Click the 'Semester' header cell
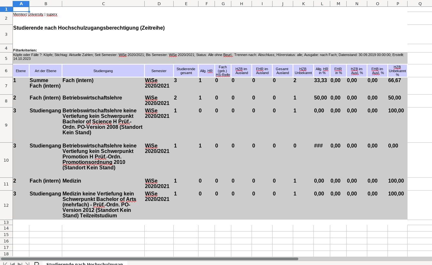 point(159,71)
